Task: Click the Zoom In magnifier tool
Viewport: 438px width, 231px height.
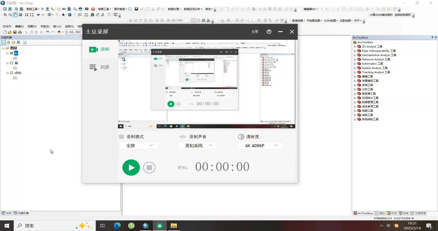Action: 4,15
